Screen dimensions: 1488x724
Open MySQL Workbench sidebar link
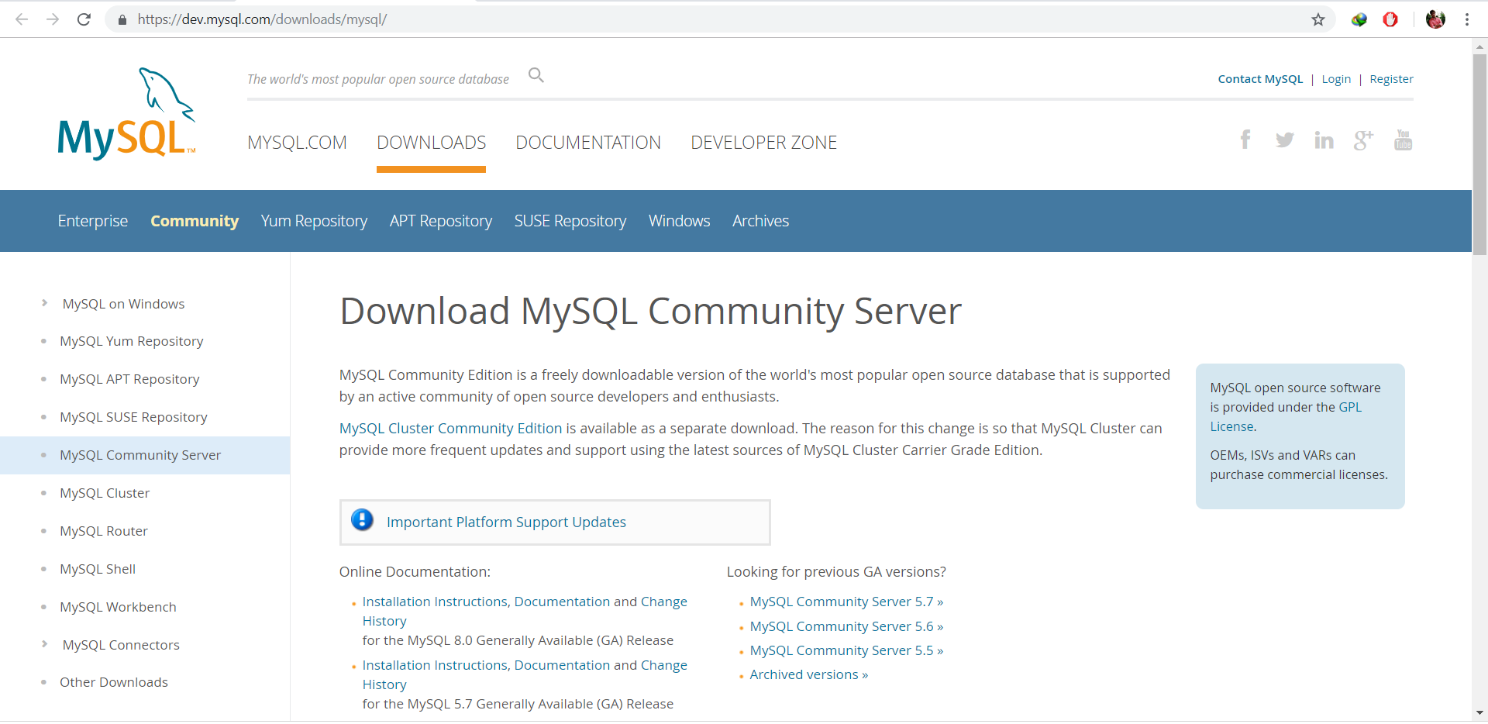118,607
